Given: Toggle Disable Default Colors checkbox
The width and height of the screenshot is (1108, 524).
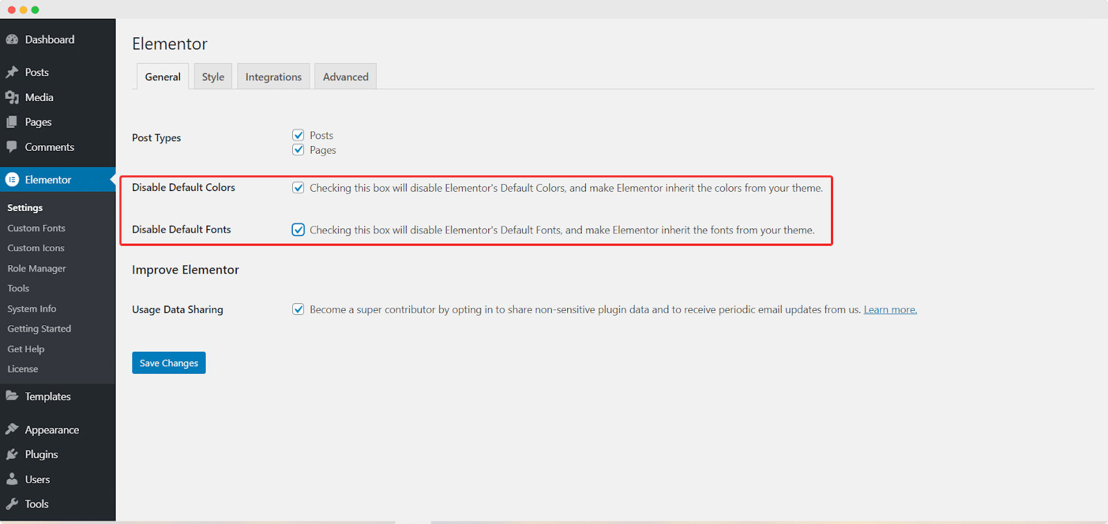Looking at the screenshot, I should click(x=298, y=188).
